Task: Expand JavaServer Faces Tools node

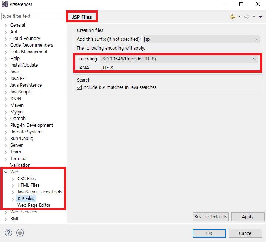Action: [13, 192]
